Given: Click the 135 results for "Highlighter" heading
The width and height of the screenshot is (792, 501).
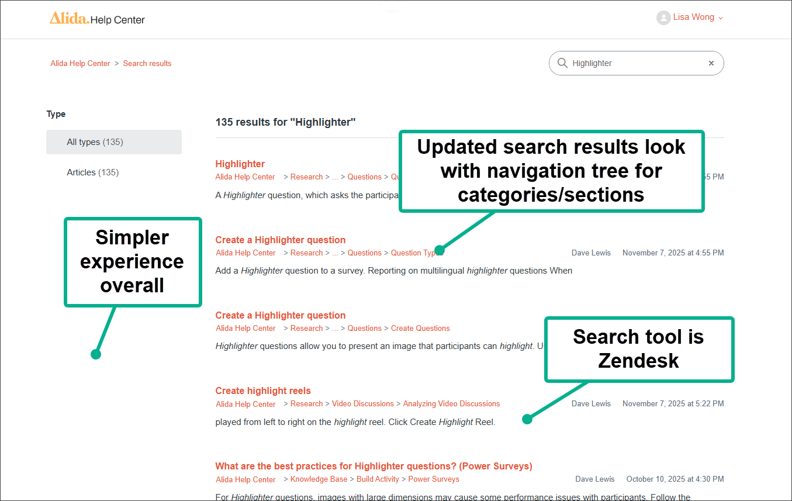Looking at the screenshot, I should tap(286, 122).
